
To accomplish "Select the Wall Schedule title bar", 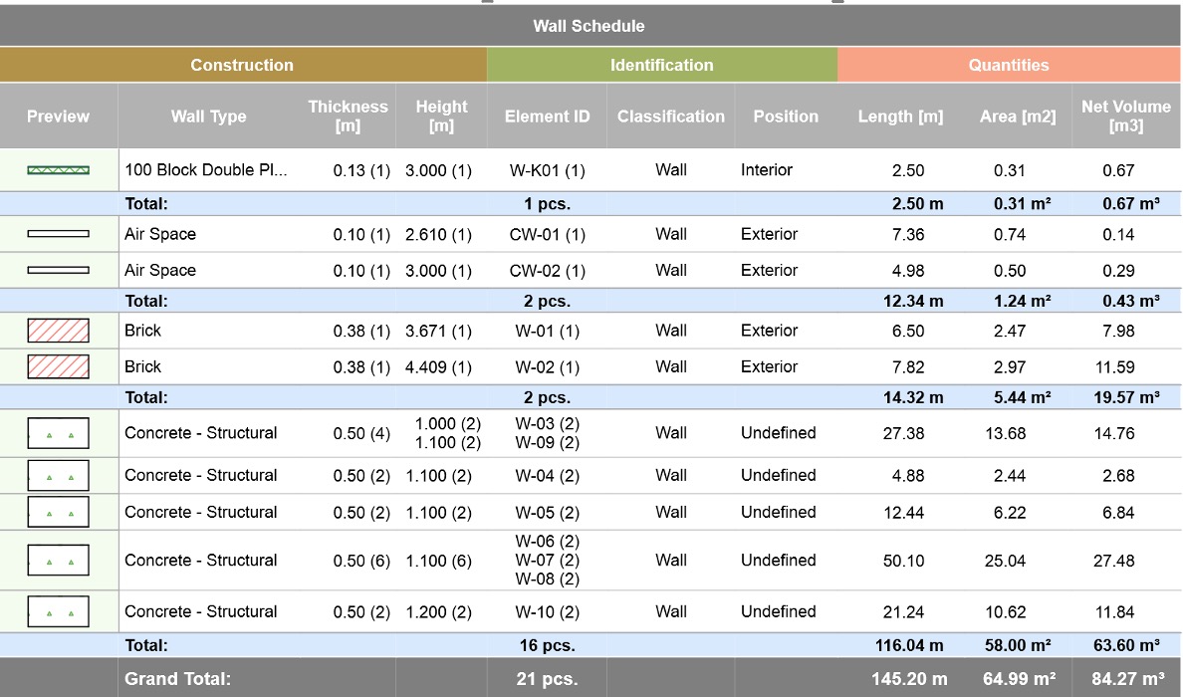I will tap(589, 26).
